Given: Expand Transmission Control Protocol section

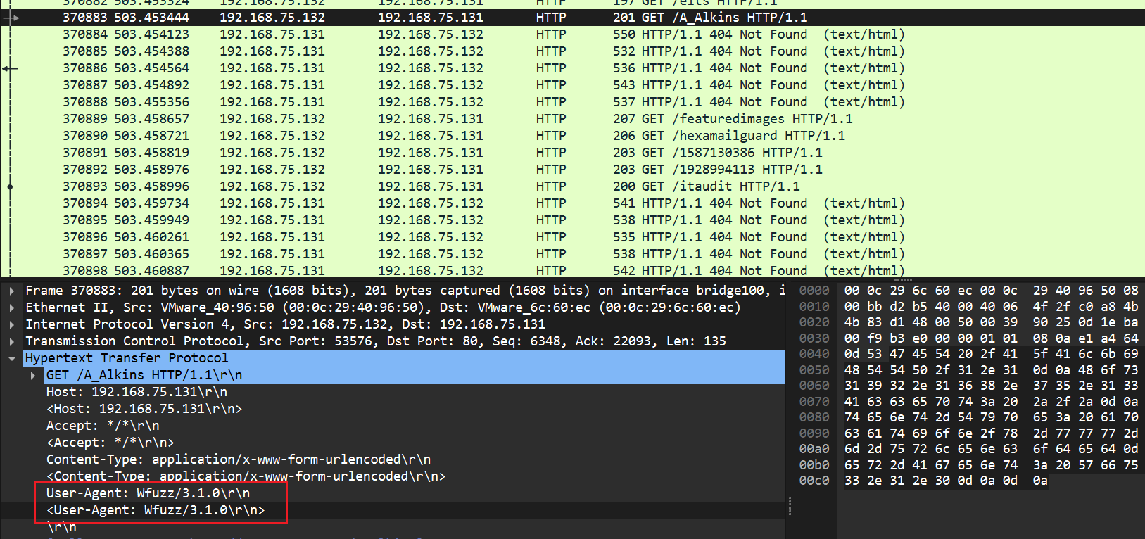Looking at the screenshot, I should coord(12,341).
